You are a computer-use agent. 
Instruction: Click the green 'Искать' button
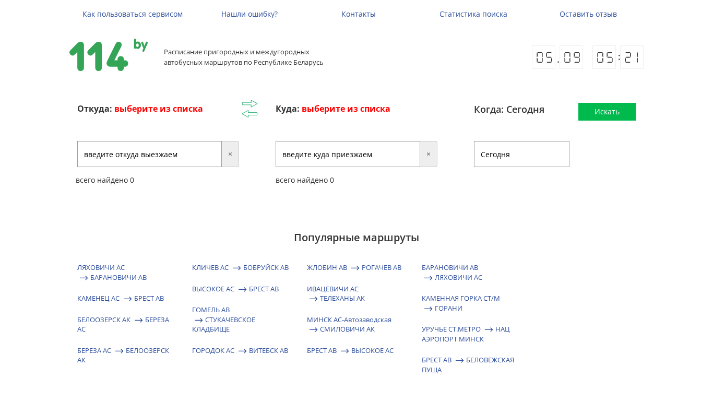(607, 112)
